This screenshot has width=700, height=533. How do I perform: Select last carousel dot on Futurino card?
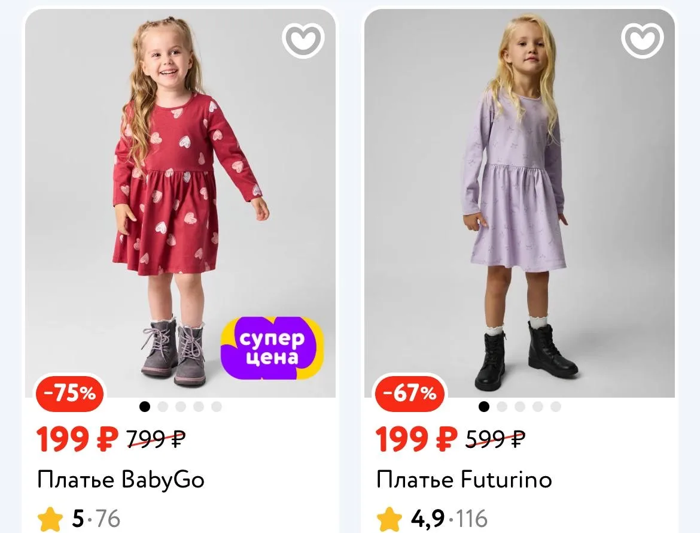point(556,407)
